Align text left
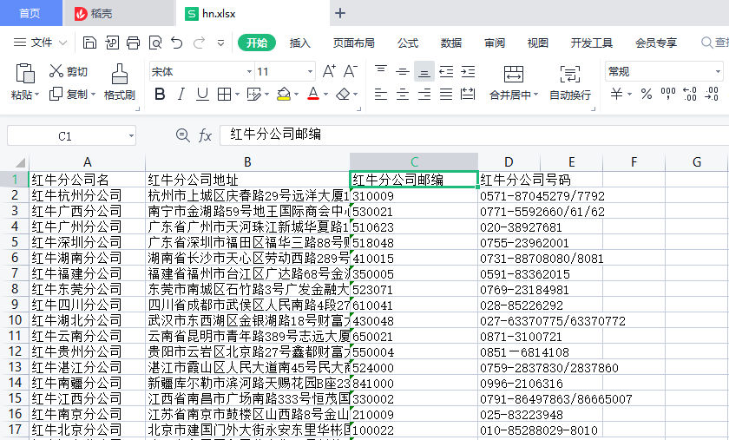The width and height of the screenshot is (729, 440). (x=381, y=94)
